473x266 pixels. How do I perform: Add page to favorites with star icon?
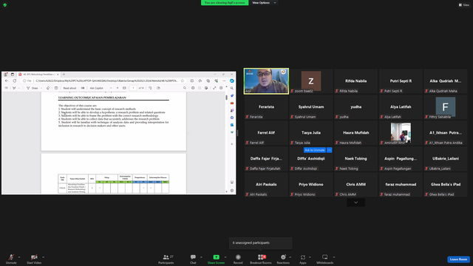point(183,81)
